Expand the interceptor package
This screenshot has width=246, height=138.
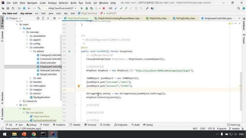[27, 86]
